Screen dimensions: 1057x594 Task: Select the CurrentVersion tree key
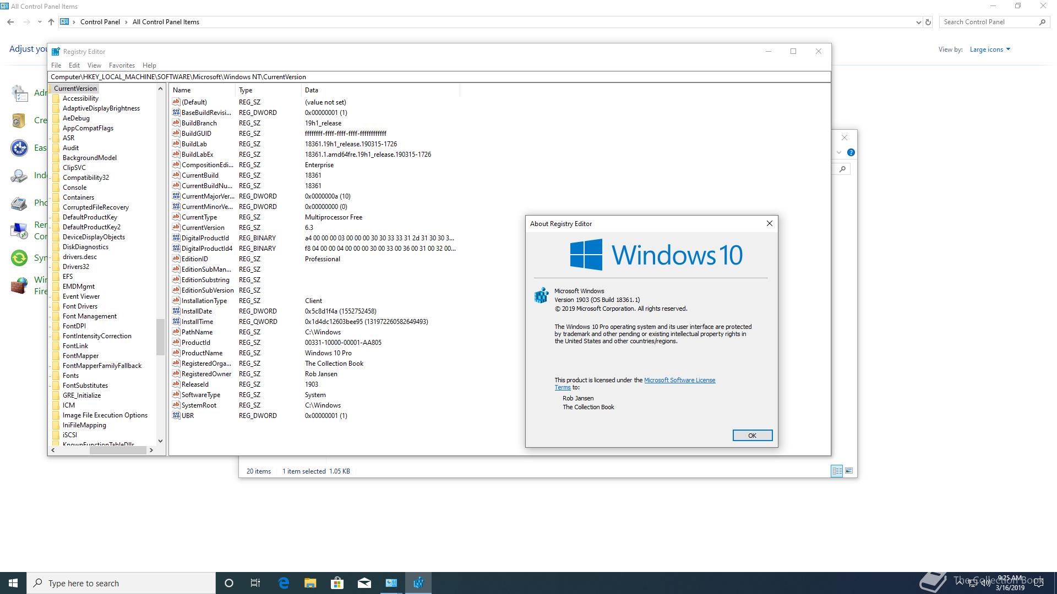tap(75, 89)
